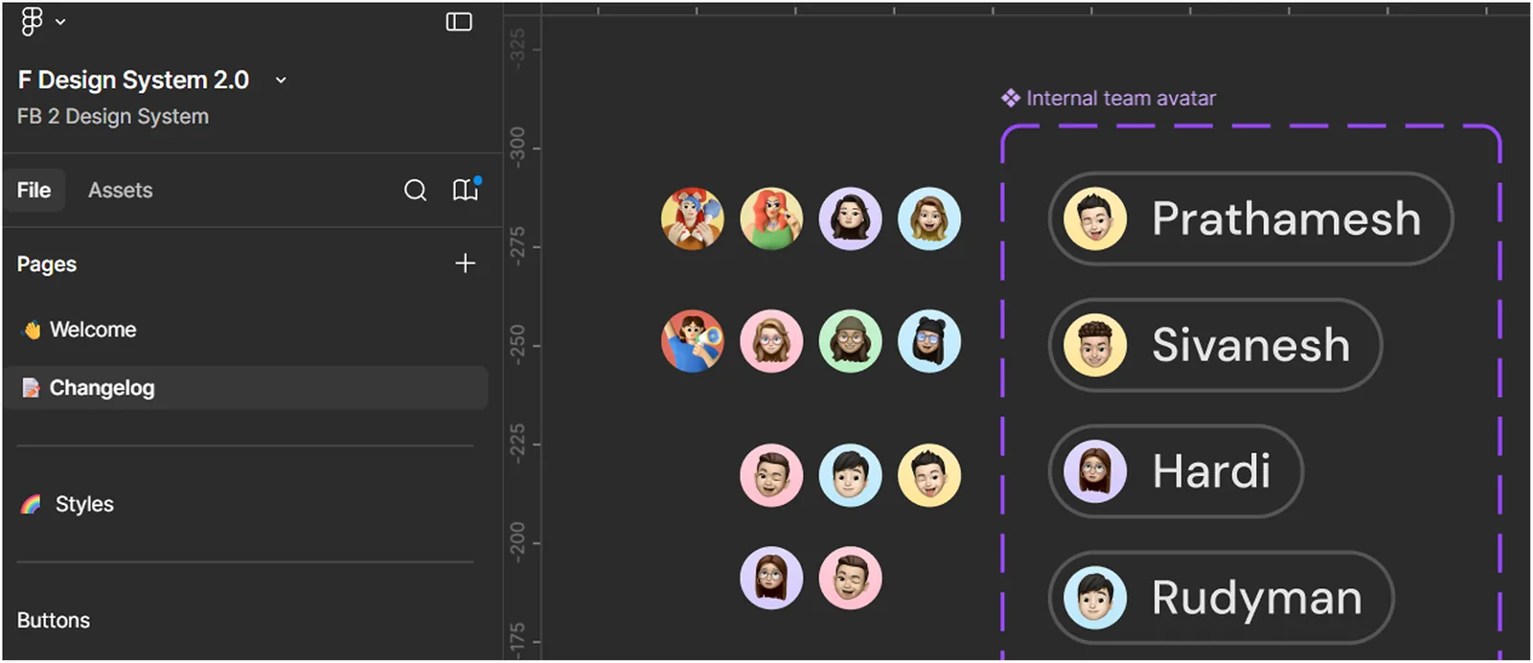The image size is (1533, 663).
Task: Add a new page with plus icon
Action: 465,263
